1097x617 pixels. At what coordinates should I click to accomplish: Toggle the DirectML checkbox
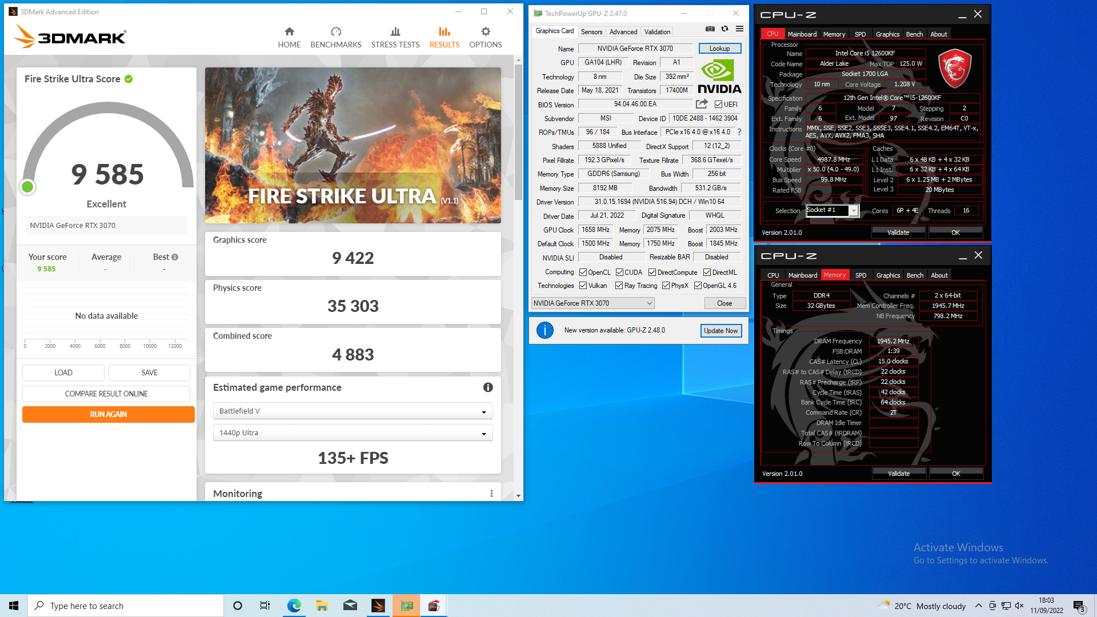(707, 273)
